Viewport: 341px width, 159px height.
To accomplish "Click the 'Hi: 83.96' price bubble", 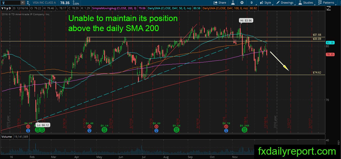I will click(x=247, y=20).
